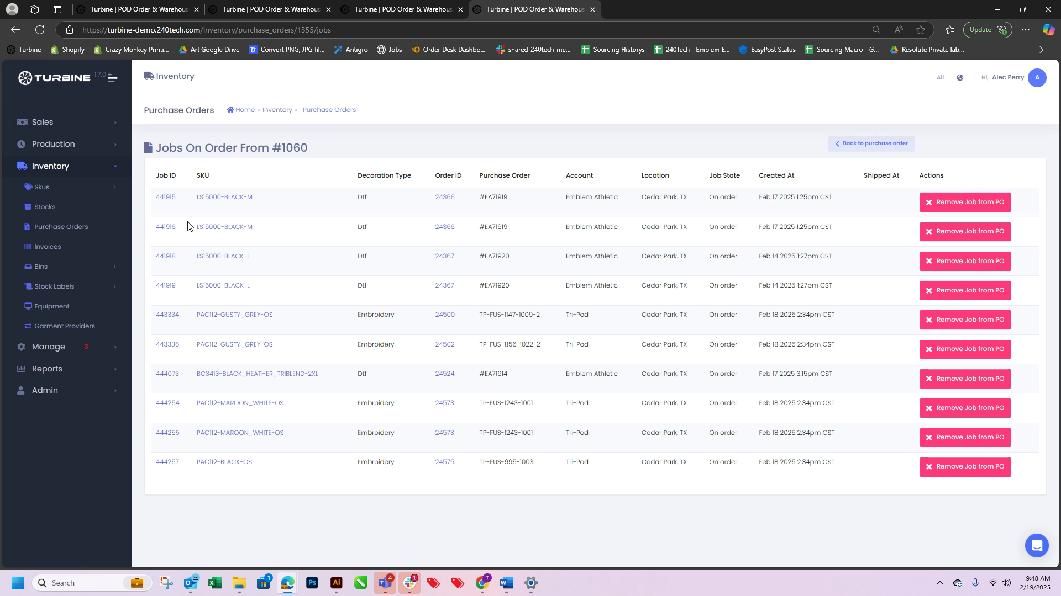Click Back to purchase order button
This screenshot has height=596, width=1061.
[871, 143]
